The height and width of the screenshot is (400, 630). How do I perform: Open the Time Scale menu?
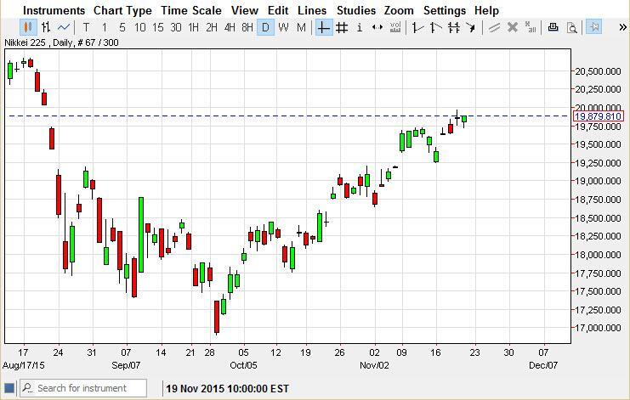pos(191,10)
